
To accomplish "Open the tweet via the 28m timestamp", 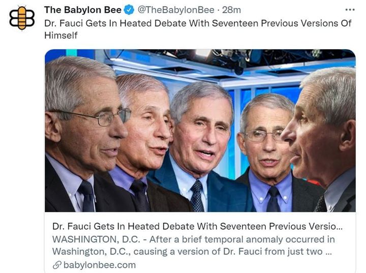I will [231, 10].
